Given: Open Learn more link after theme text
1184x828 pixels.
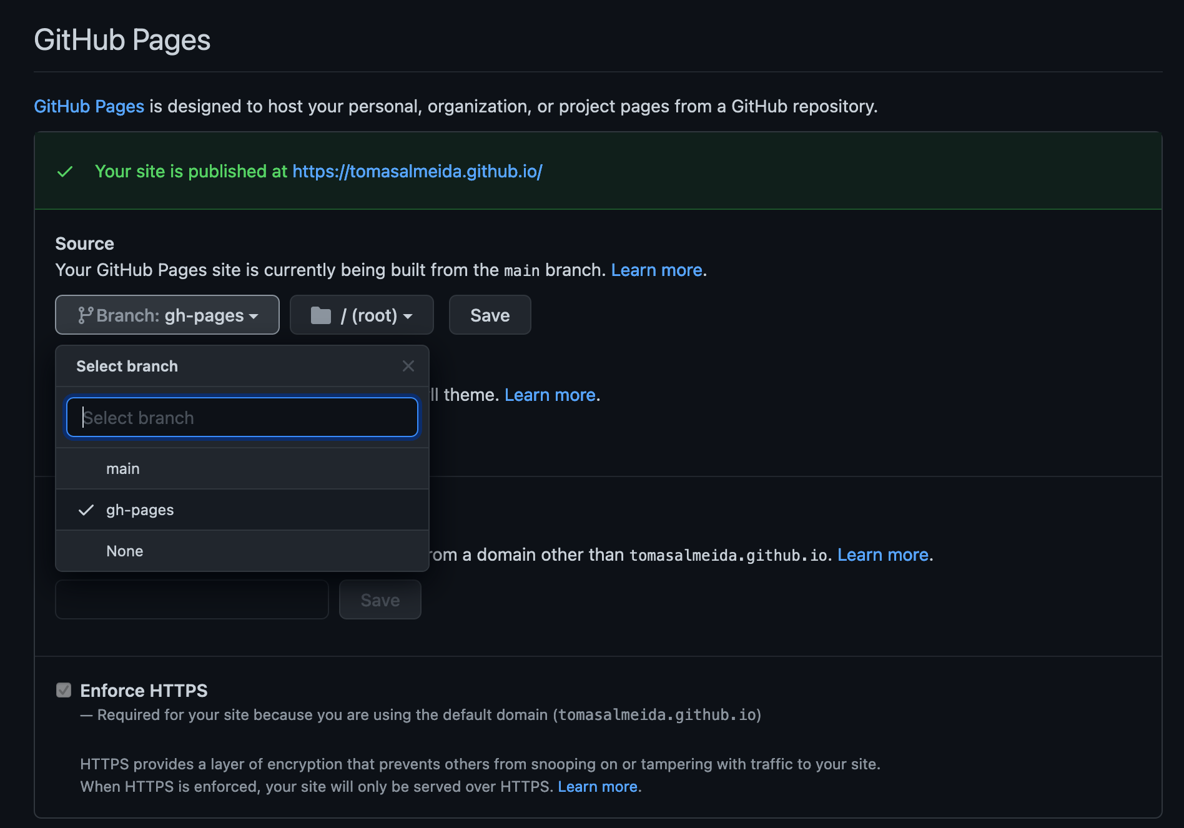Looking at the screenshot, I should [x=550, y=395].
